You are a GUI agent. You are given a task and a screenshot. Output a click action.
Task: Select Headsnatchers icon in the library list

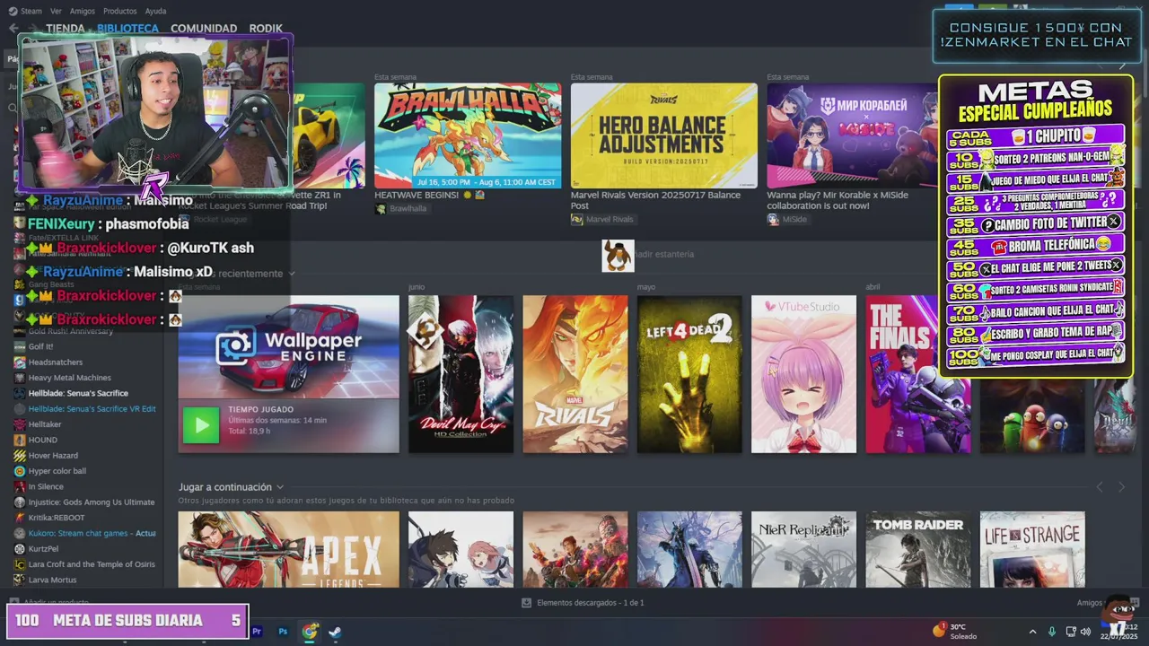[x=20, y=362]
